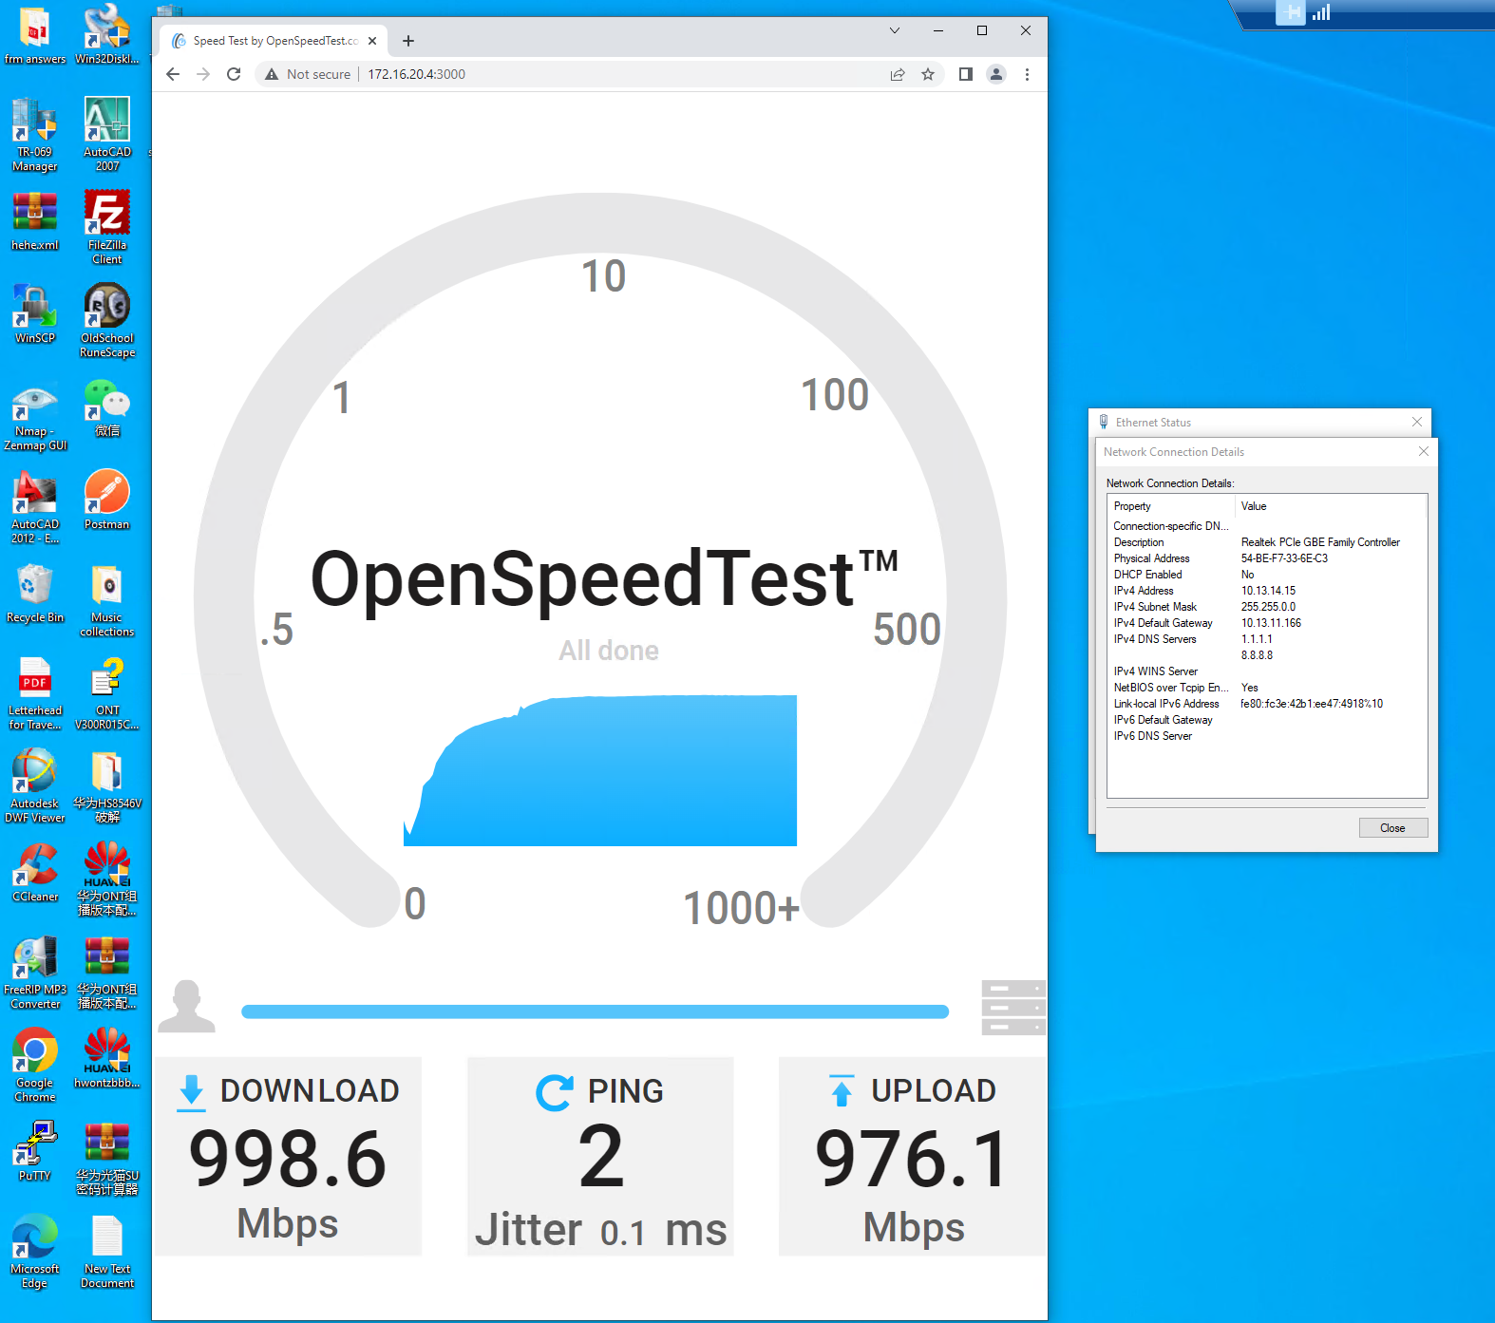
Task: Open the Chrome profile avatar menu
Action: 996,74
